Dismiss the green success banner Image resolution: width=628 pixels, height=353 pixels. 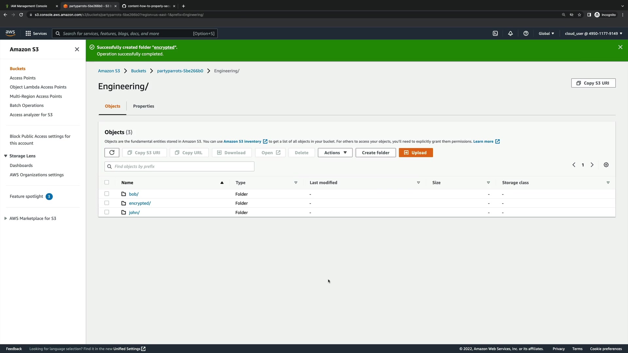point(620,47)
